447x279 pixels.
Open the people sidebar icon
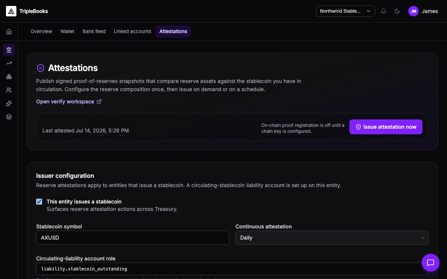[x=9, y=90]
